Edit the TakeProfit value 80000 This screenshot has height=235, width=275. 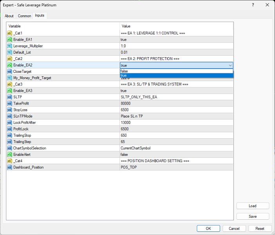176,103
